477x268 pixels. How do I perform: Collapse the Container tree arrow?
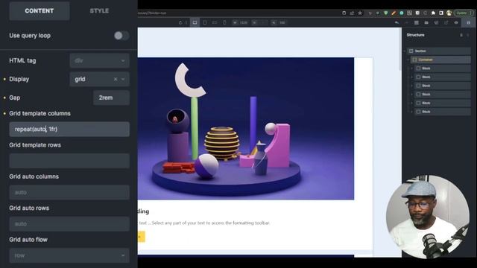(x=408, y=60)
